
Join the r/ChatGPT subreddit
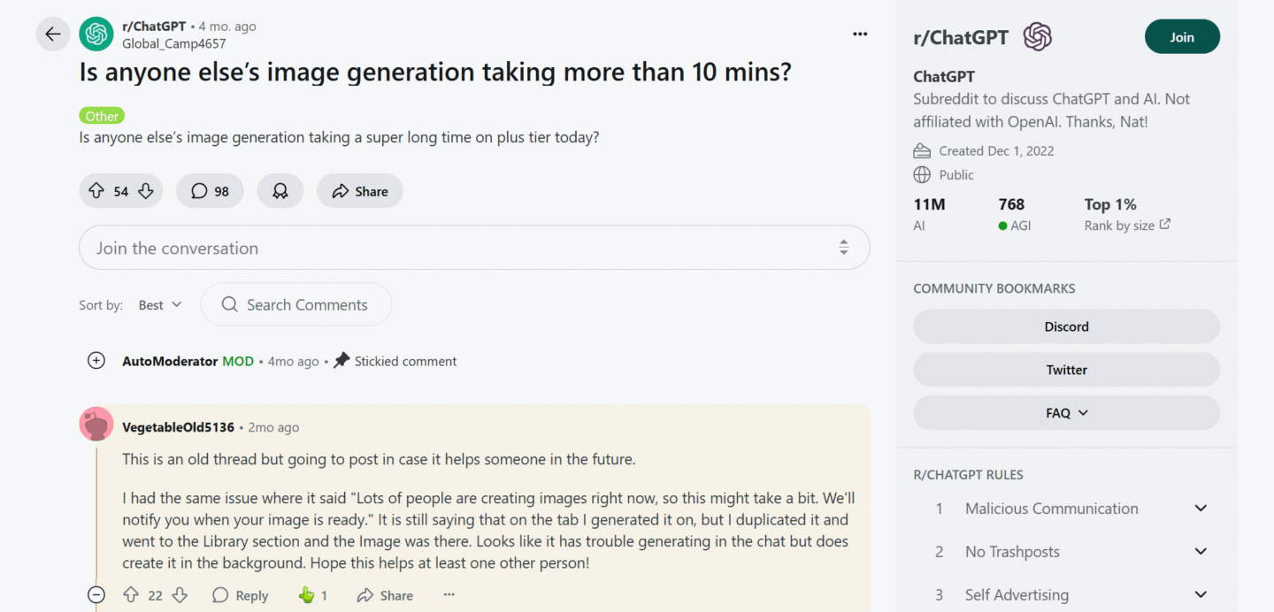(x=1182, y=36)
